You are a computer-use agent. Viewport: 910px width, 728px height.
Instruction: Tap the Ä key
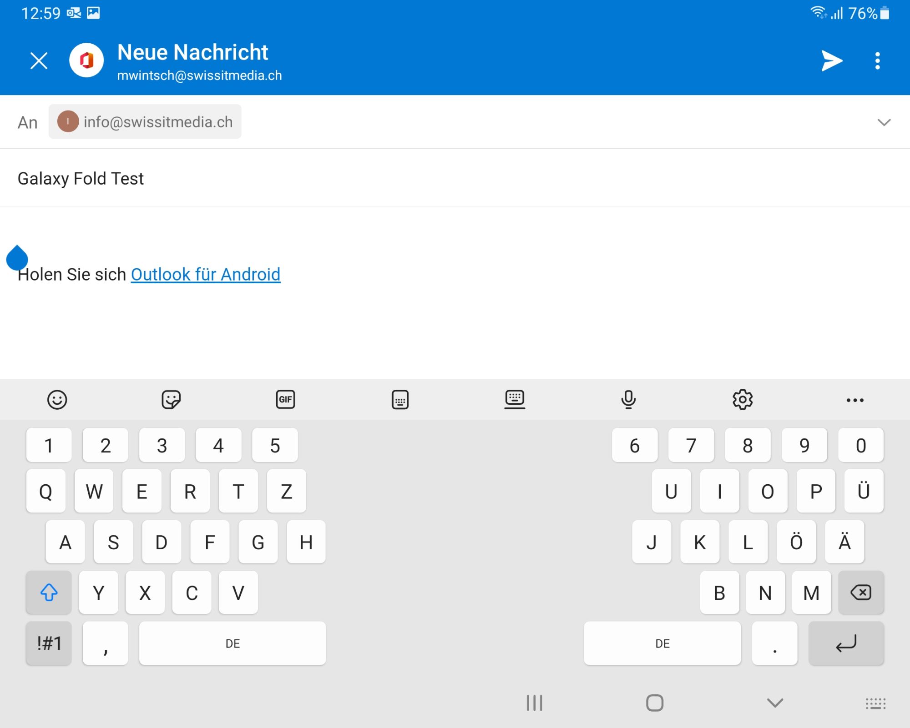tap(844, 542)
